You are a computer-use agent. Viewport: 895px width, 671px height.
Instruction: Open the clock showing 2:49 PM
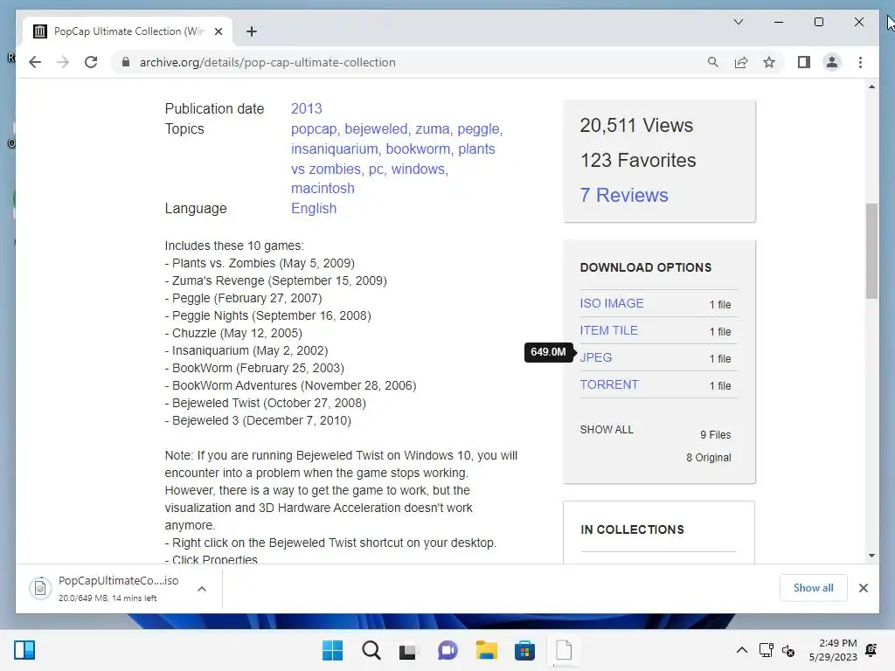tap(833, 650)
